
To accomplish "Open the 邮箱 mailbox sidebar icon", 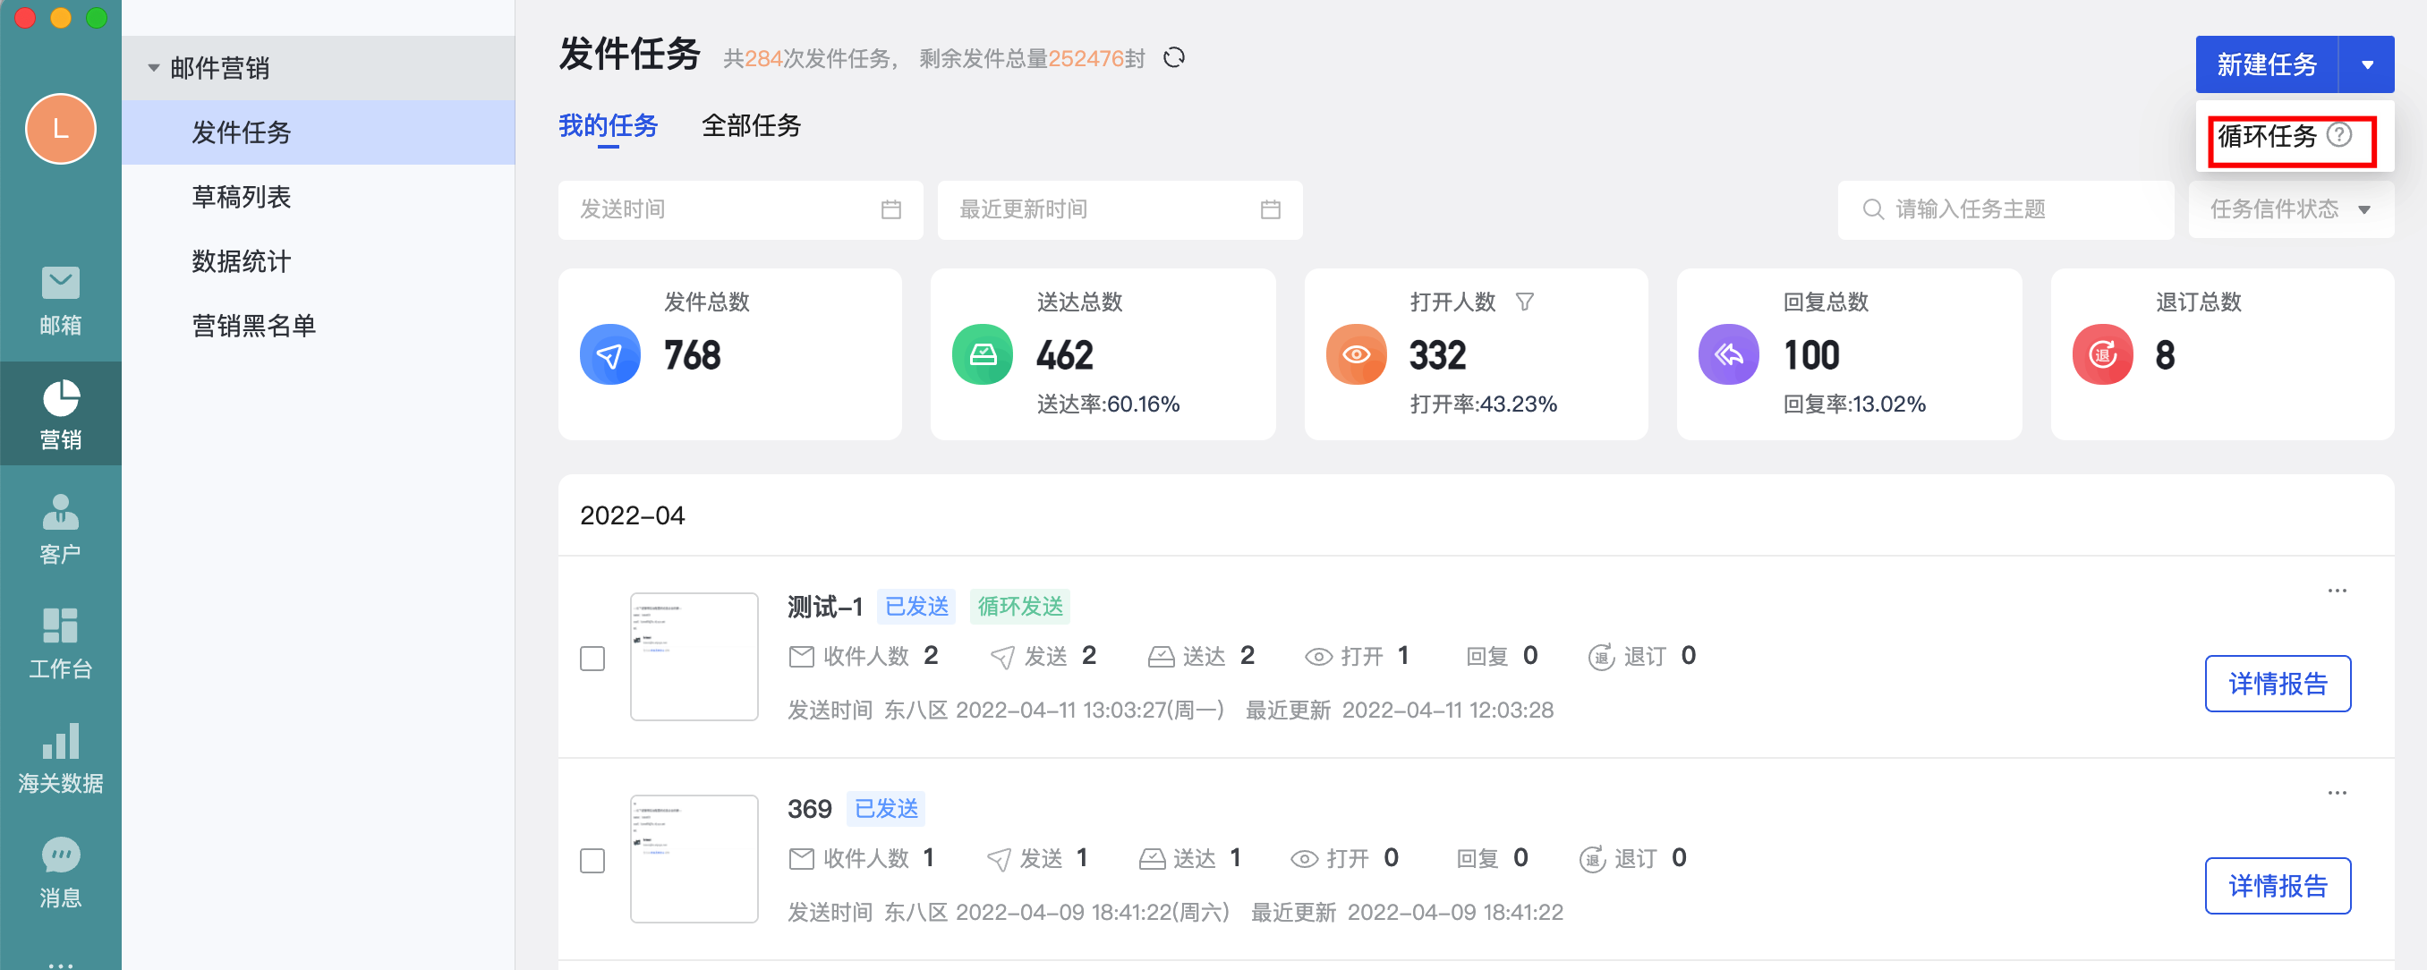I will [x=60, y=300].
